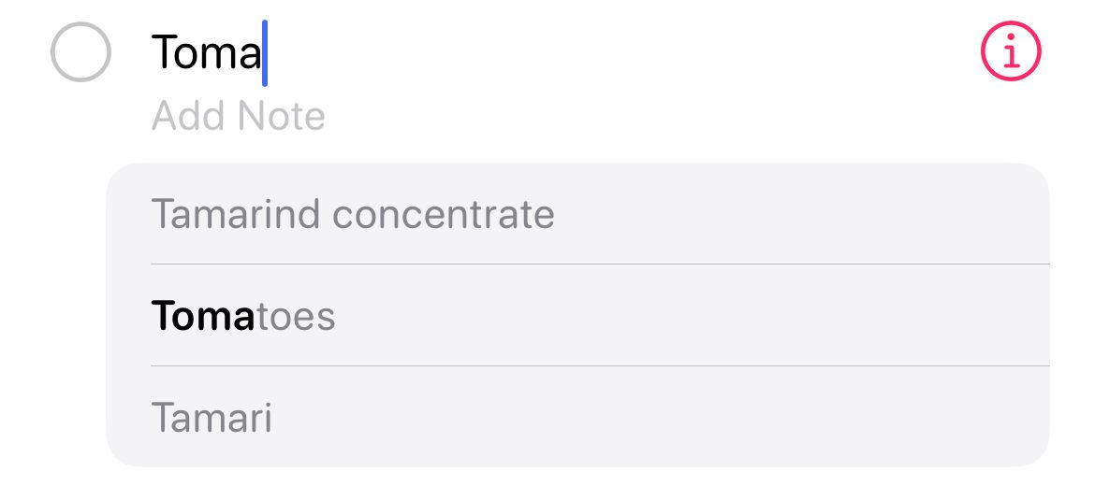This screenshot has width=1095, height=500.
Task: Click the gray toes ending of Tomatoes
Action: 295,318
